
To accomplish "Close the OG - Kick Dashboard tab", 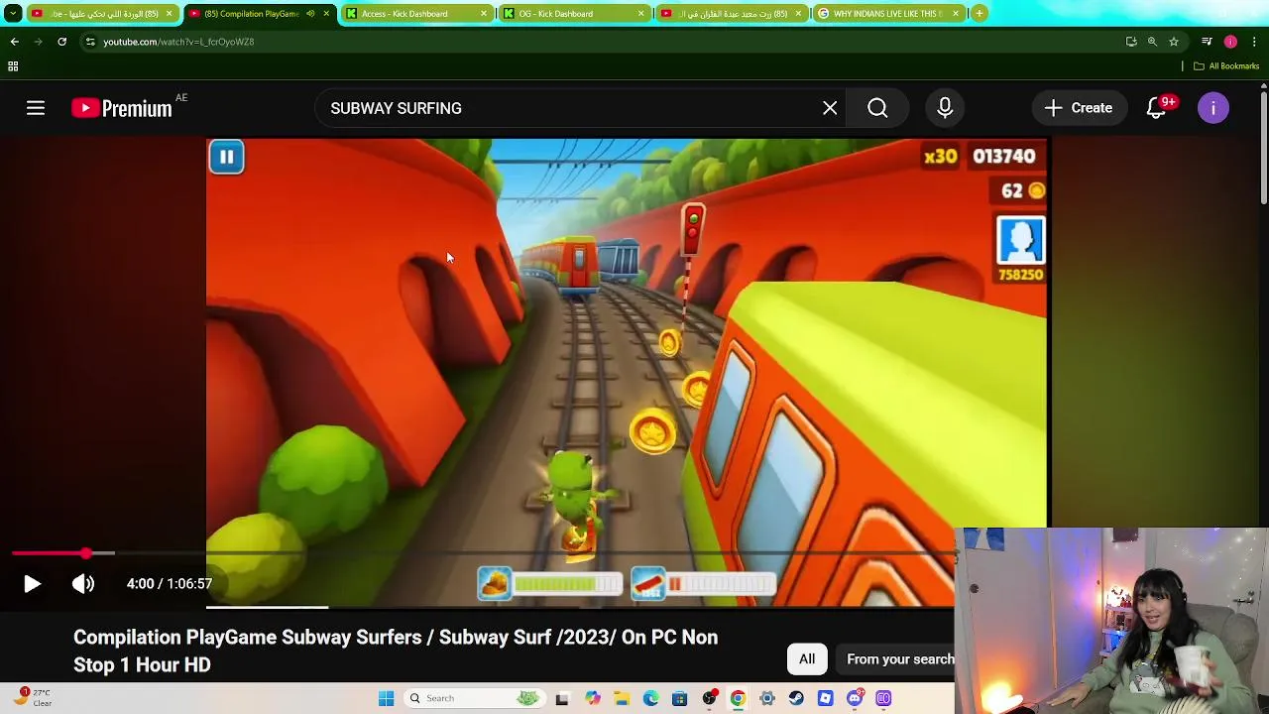I will point(640,14).
